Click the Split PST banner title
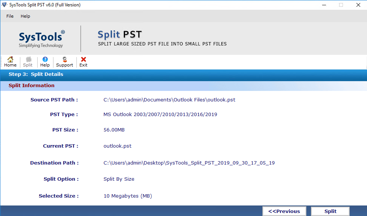The width and height of the screenshot is (367, 216). click(x=120, y=35)
